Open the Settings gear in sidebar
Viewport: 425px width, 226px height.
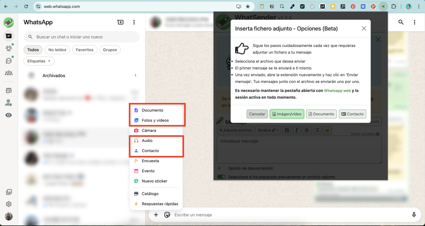[x=8, y=204]
